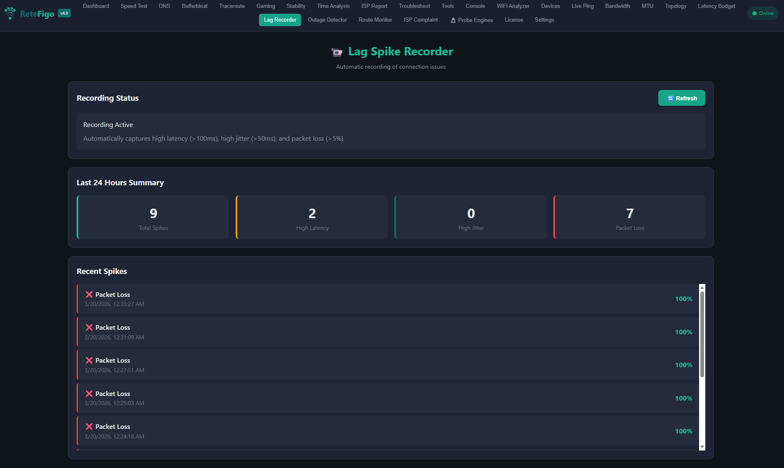The height and width of the screenshot is (468, 784).
Task: Open the Settings page
Action: pos(544,20)
